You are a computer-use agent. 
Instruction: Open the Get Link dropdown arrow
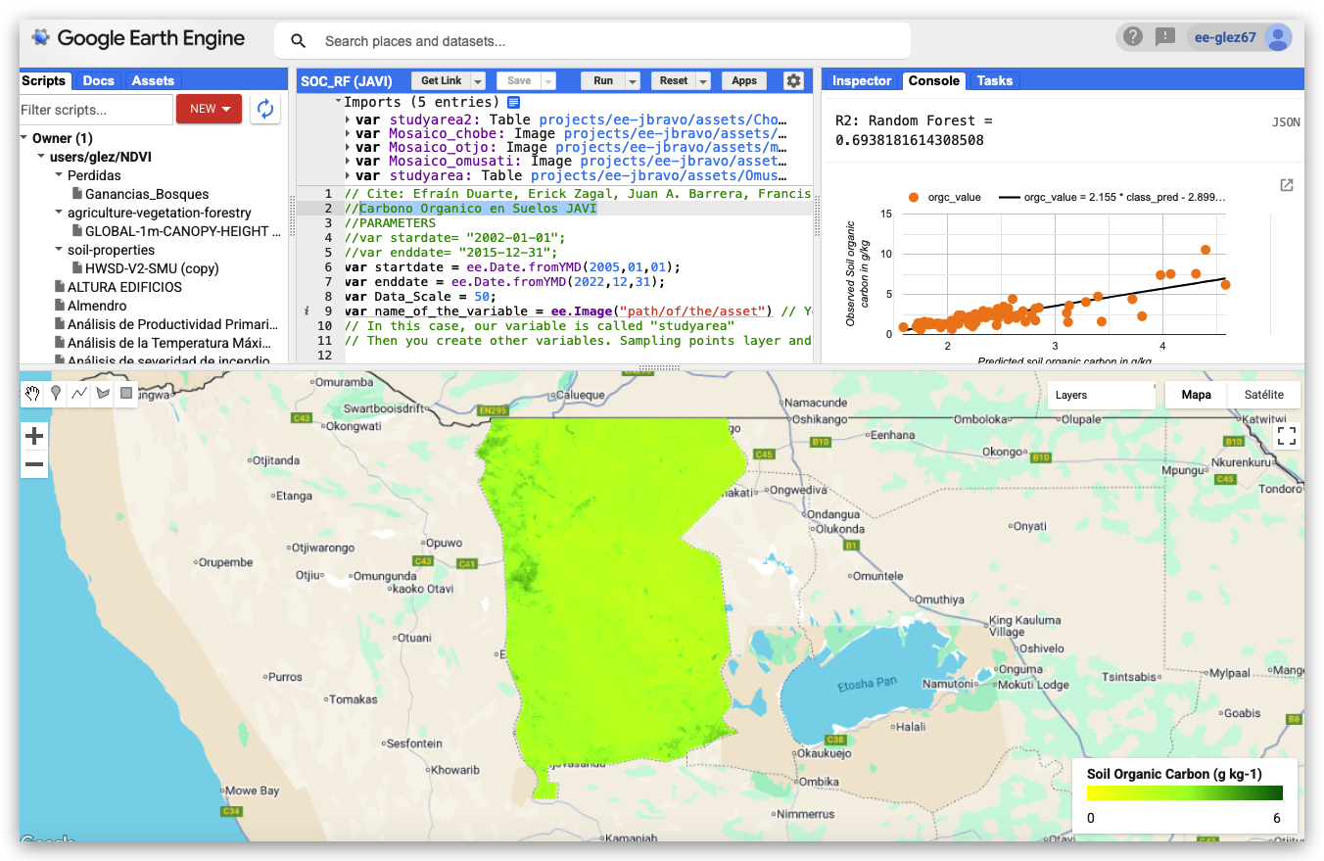click(478, 81)
